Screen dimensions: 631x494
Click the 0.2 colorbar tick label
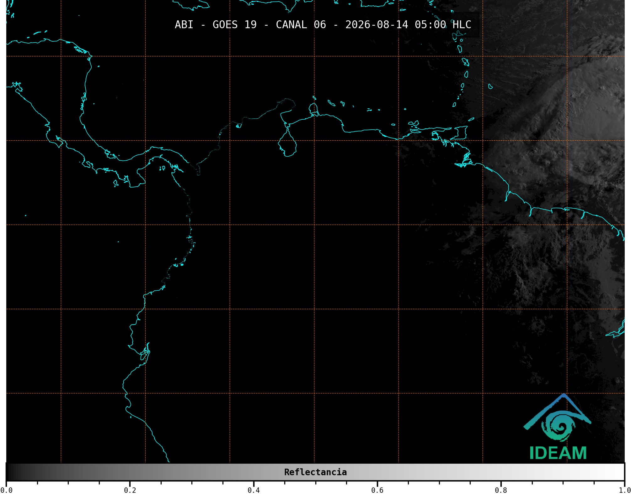click(x=130, y=490)
